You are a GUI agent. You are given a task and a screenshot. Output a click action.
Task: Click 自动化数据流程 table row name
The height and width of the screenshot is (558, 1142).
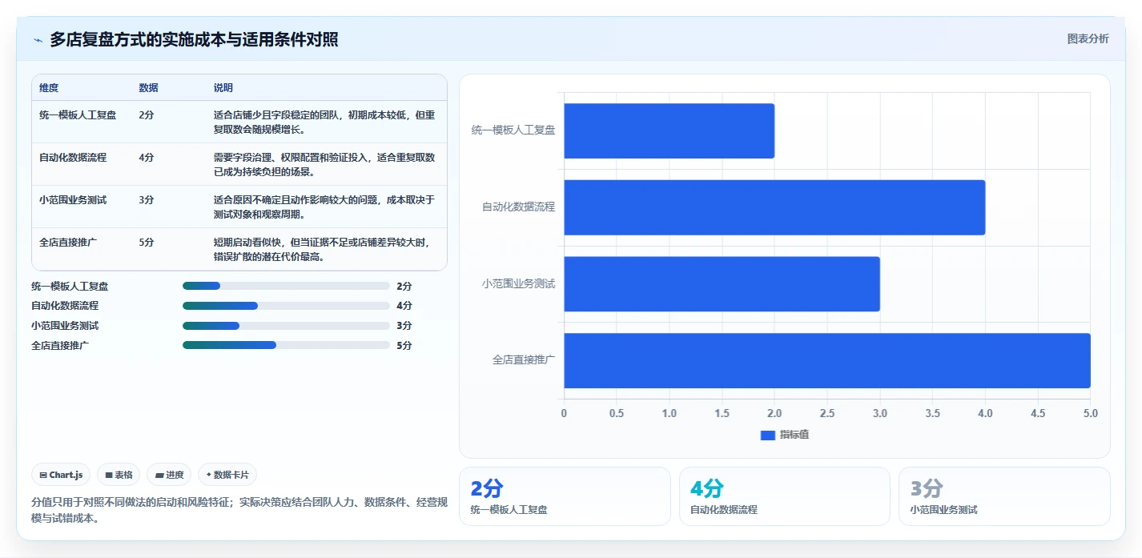tap(73, 158)
